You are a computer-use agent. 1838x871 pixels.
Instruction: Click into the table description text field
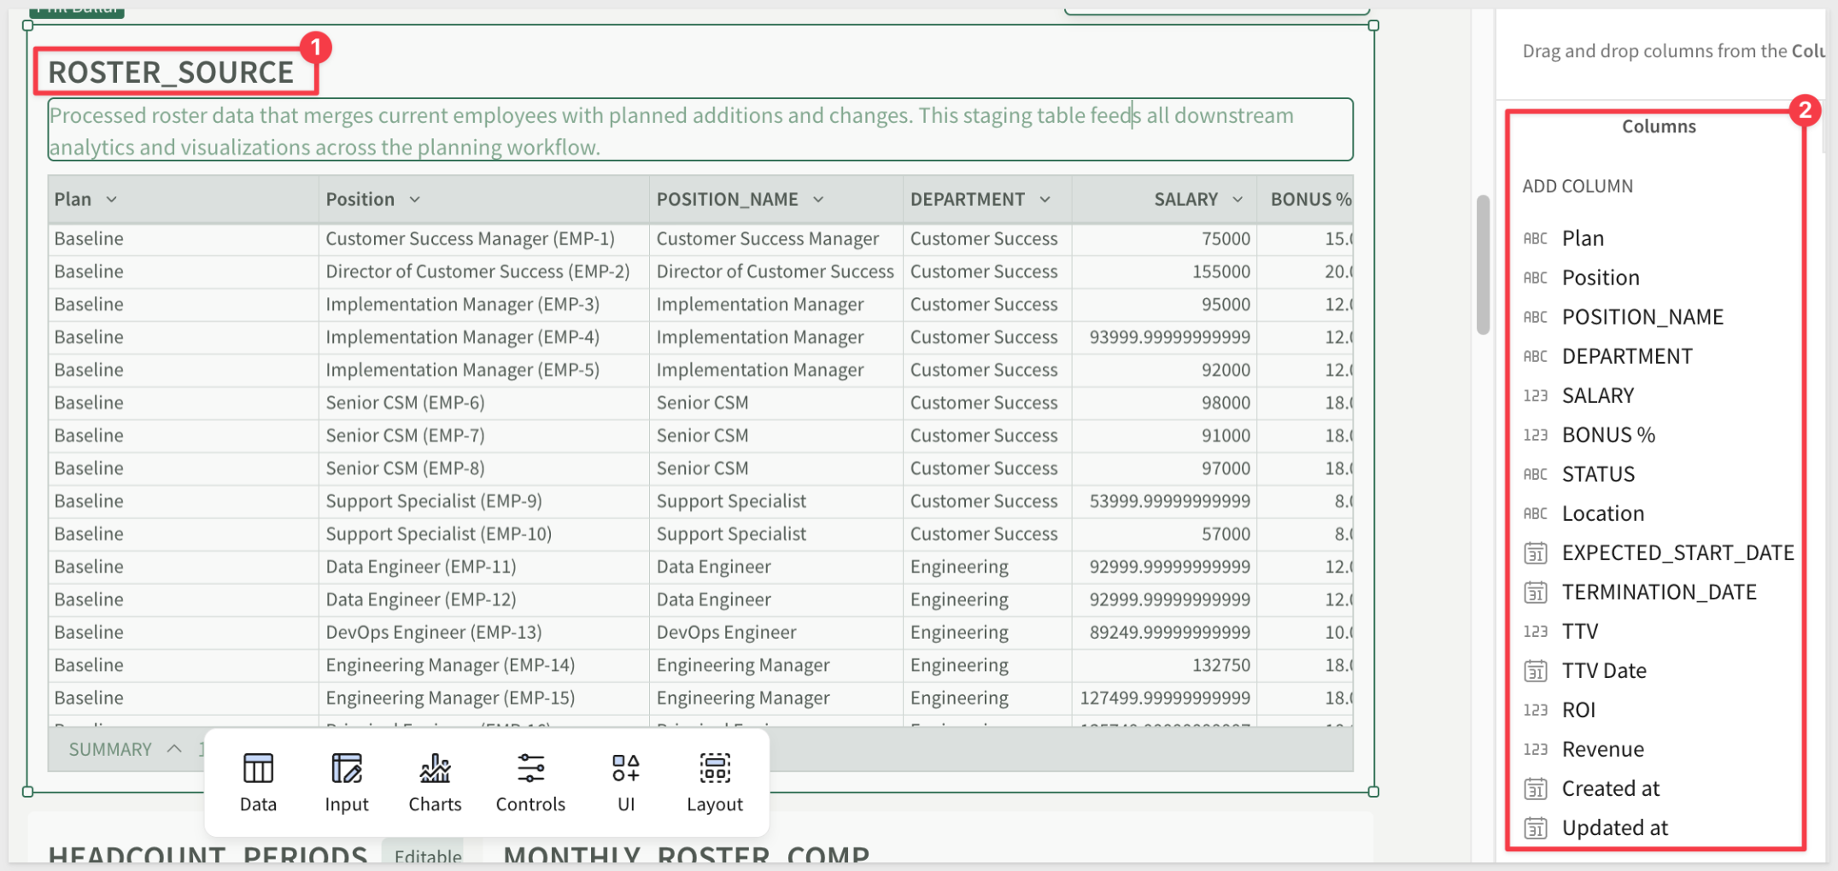coord(700,130)
